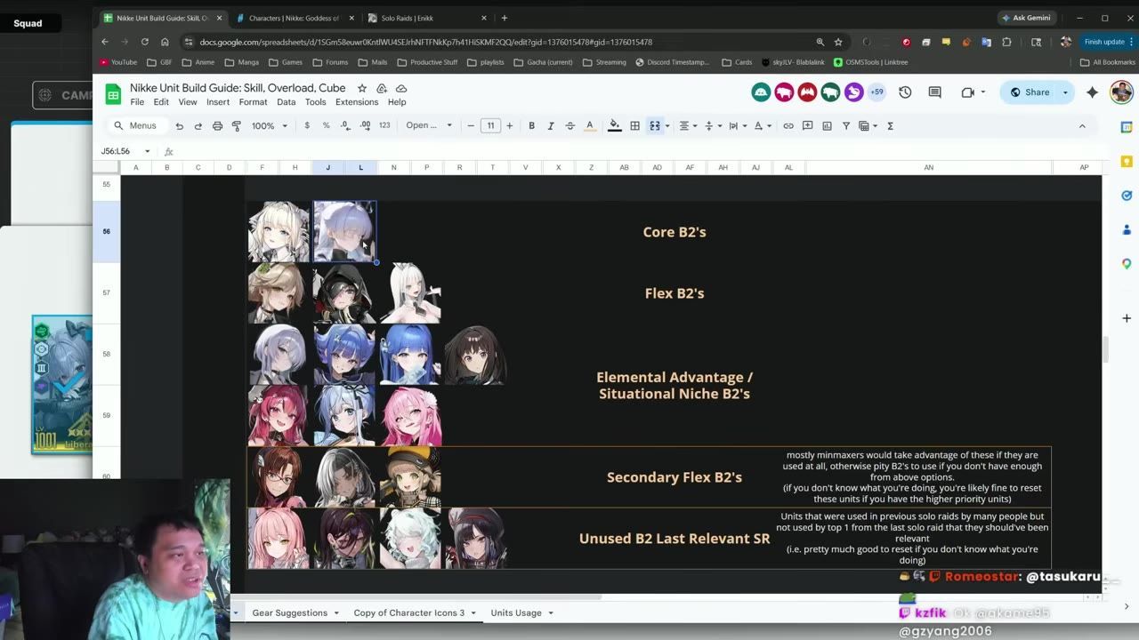Open Copy of Character Icons 3 tab
Viewport: 1139px width, 640px height.
coord(409,612)
